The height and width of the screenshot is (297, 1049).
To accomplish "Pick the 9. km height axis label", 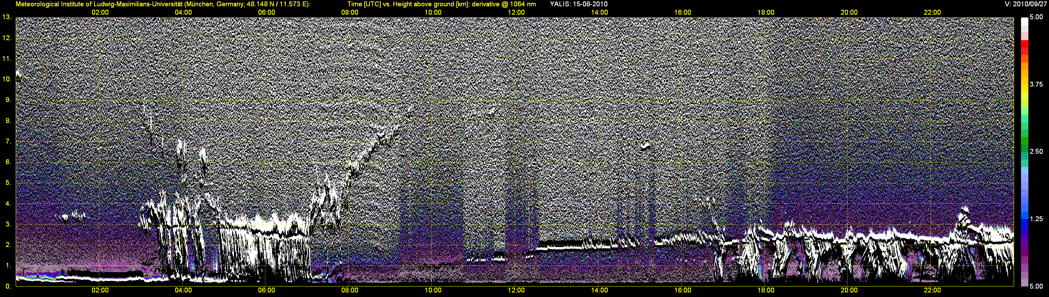I will [8, 100].
